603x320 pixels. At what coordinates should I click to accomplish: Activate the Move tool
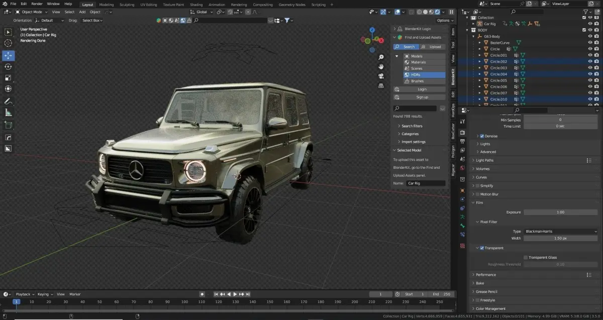tap(8, 55)
